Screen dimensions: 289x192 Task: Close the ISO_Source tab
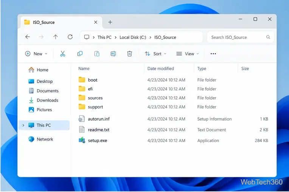tap(96, 22)
